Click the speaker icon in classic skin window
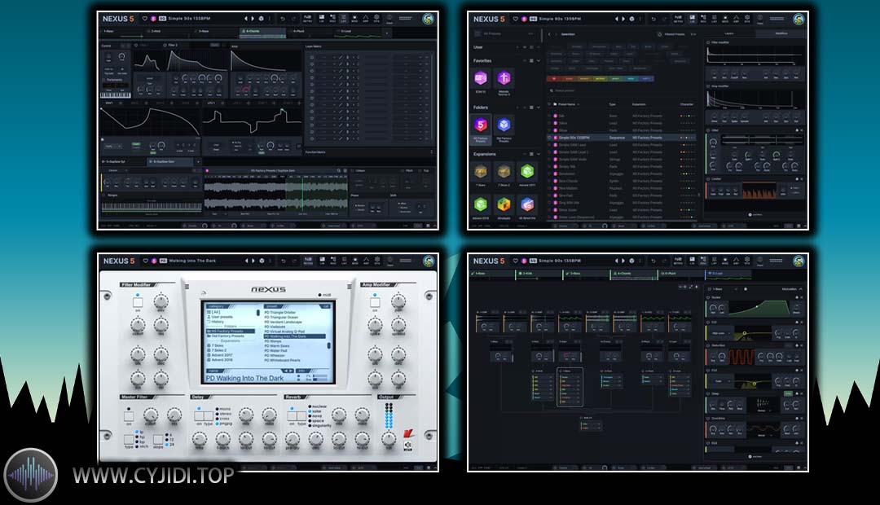This screenshot has height=505, width=880. tap(408, 446)
